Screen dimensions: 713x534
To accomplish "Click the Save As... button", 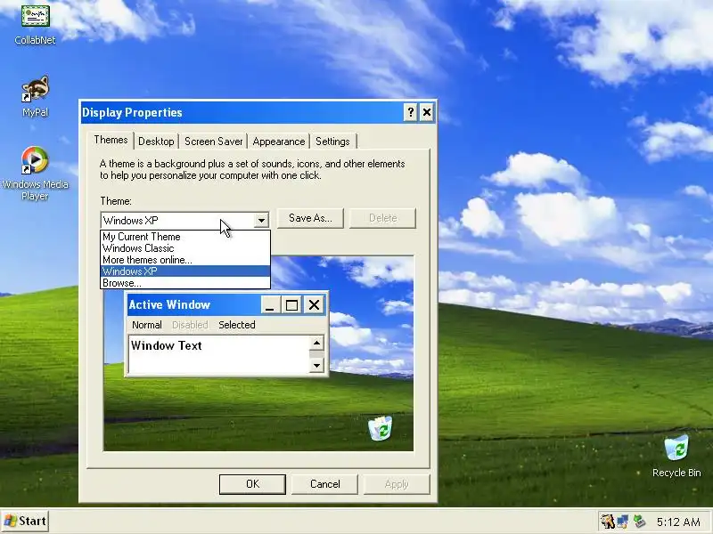I will (x=310, y=218).
